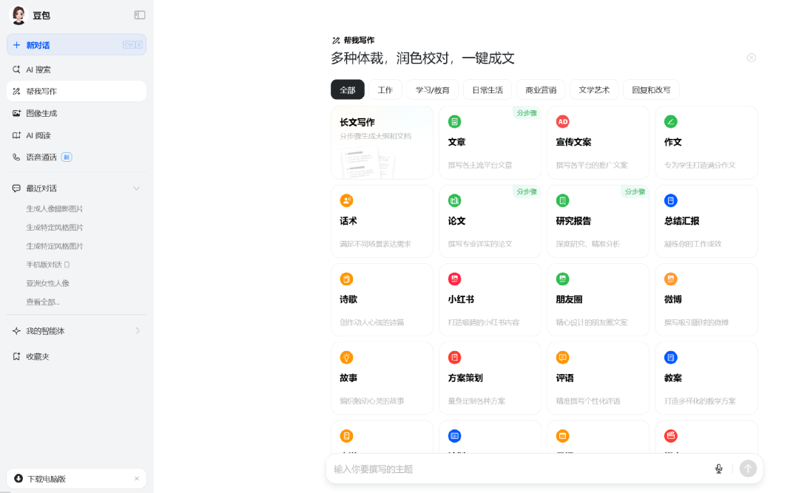Screen dimensions: 799x493
Task: Collapse the 最近对话 list
Action: click(137, 188)
